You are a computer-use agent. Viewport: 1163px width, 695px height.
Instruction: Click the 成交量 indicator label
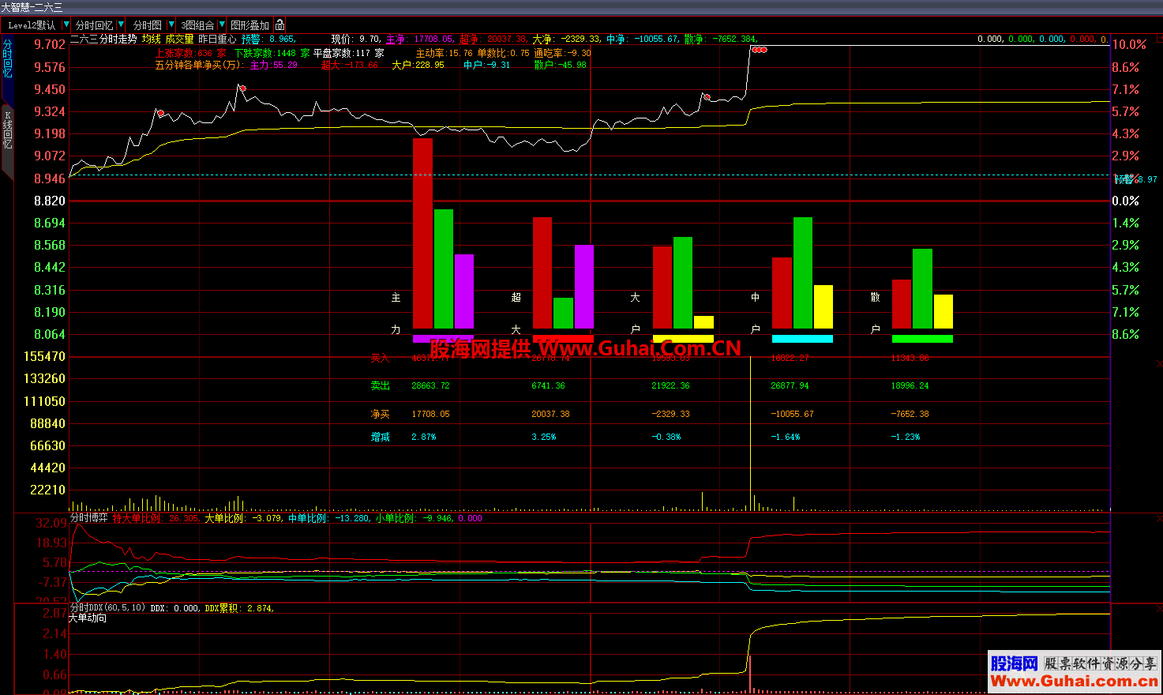[x=179, y=39]
